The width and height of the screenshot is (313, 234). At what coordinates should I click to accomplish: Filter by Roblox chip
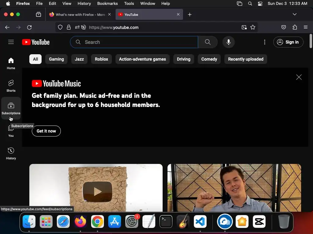click(x=101, y=59)
